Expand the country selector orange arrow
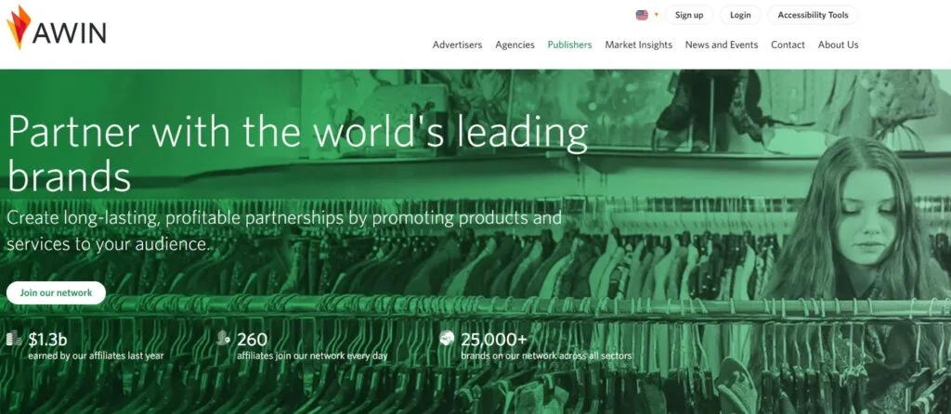The image size is (951, 414). (657, 15)
